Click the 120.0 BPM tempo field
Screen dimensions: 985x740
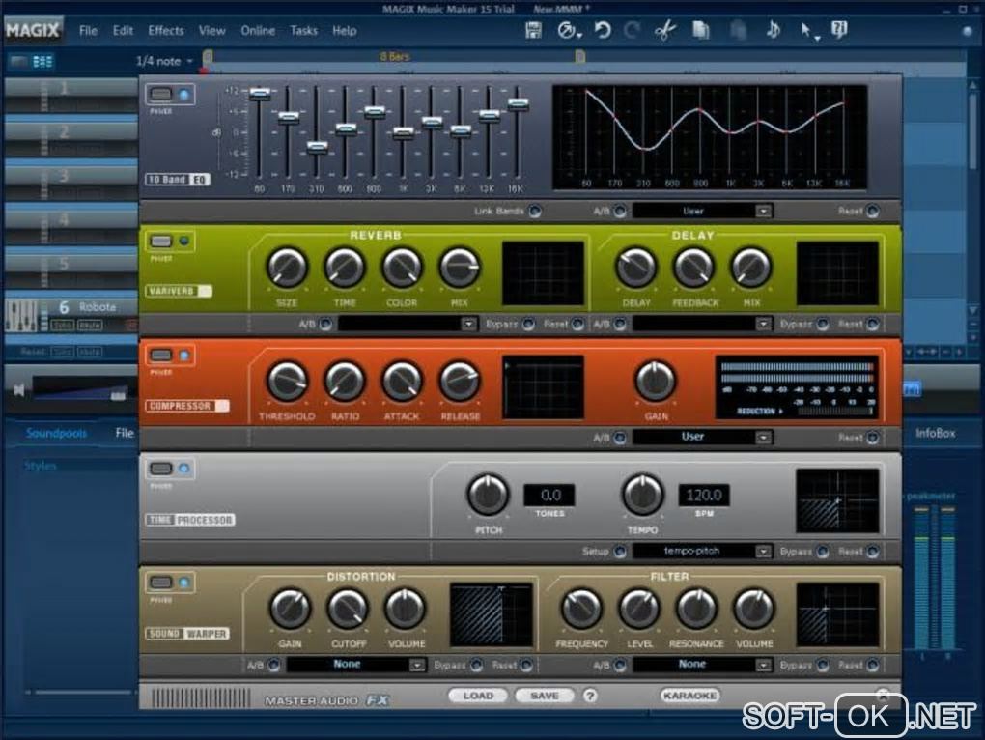(704, 495)
